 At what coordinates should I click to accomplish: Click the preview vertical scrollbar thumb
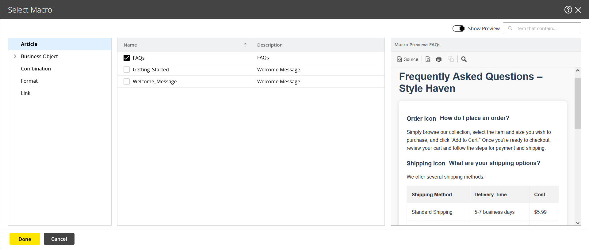[578, 103]
